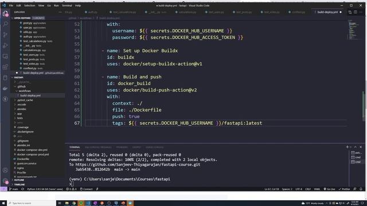The image size is (367, 206).
Task: Open the Search view in the activity bar
Action: tap(5, 24)
